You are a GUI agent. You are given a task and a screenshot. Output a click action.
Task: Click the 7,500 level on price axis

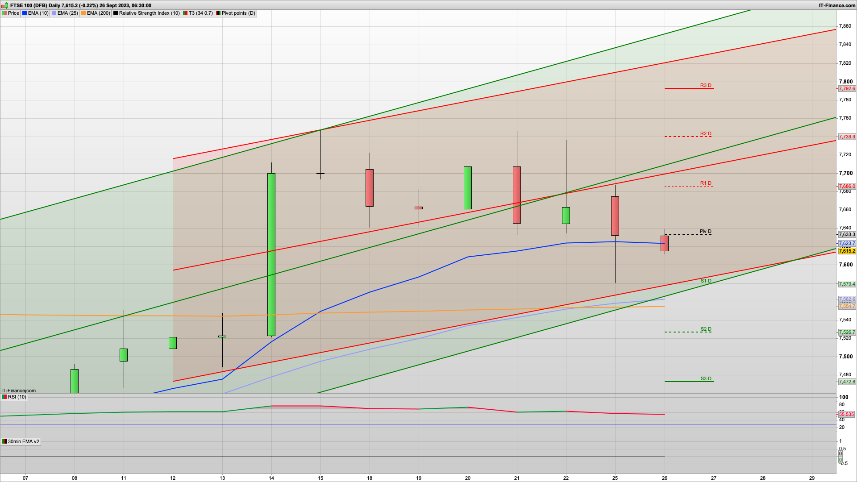846,357
